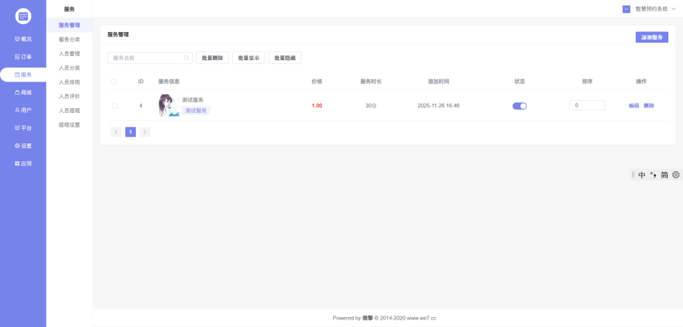The height and width of the screenshot is (327, 683).
Task: Open 人员管理 submenu item
Action: point(69,53)
